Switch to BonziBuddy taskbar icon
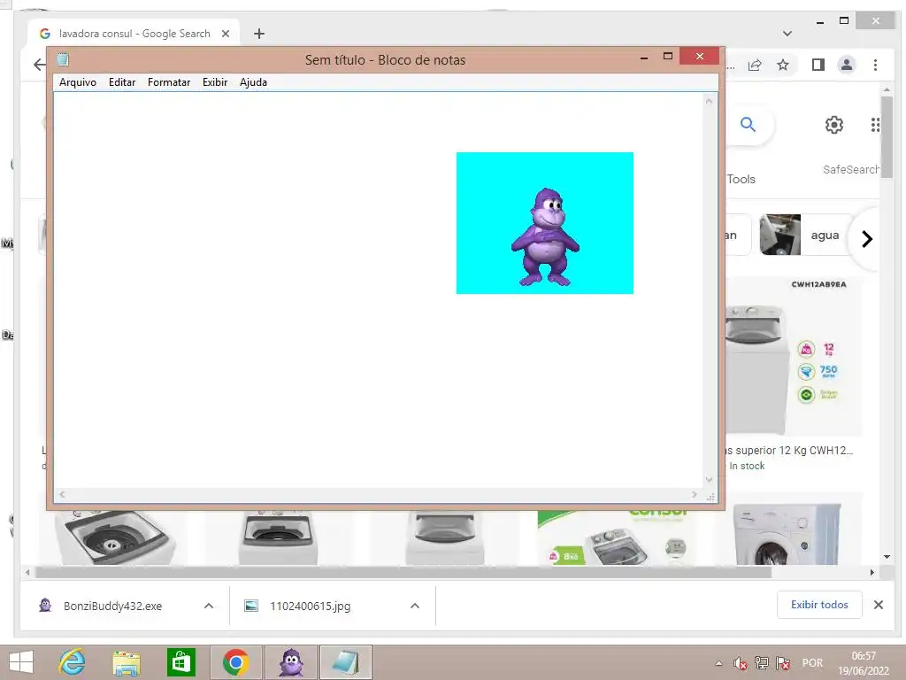Viewport: 906px width, 680px height. 290,662
